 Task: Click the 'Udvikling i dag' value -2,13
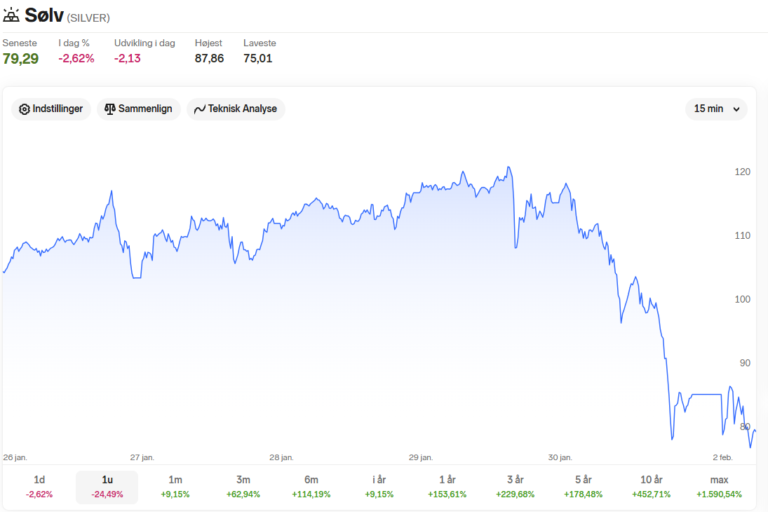(x=128, y=58)
